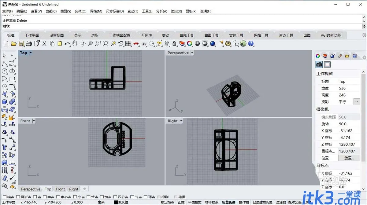Open the Right viewport title dropdown arrow
367x205 pixels.
(x=181, y=121)
